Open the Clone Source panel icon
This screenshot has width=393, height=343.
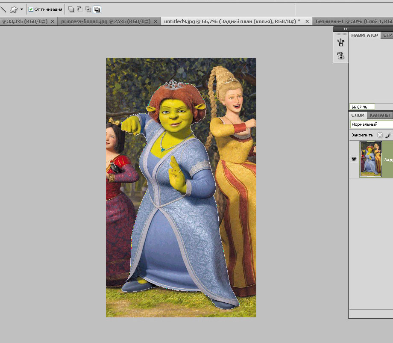[x=340, y=56]
